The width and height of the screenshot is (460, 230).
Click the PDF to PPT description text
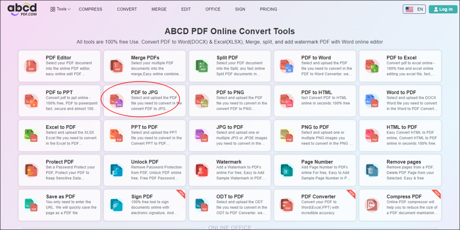[72, 103]
